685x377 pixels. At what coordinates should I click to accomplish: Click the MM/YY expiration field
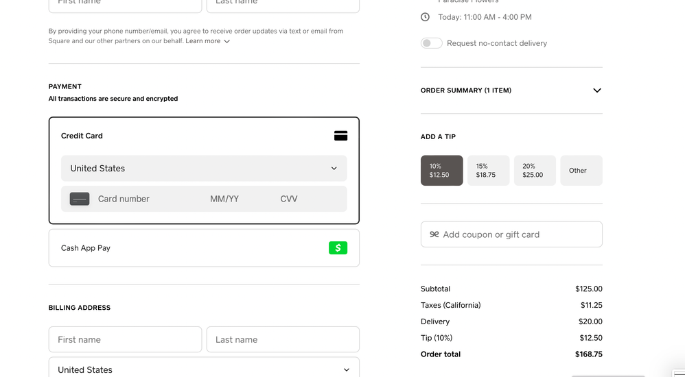point(224,199)
